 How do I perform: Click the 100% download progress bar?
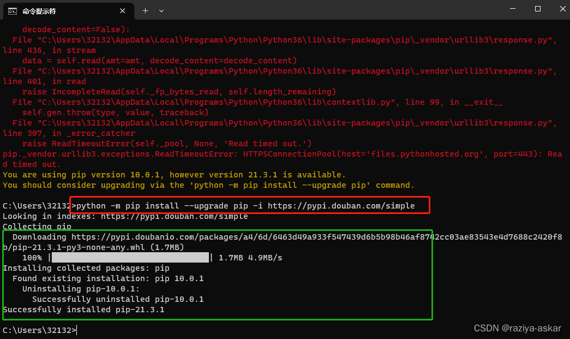130,258
